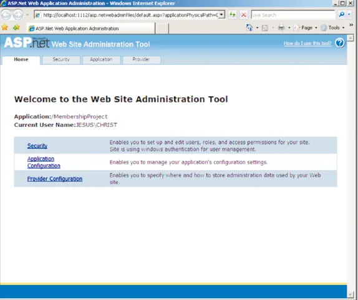Expand the Home button dropdown arrow

(257, 28)
